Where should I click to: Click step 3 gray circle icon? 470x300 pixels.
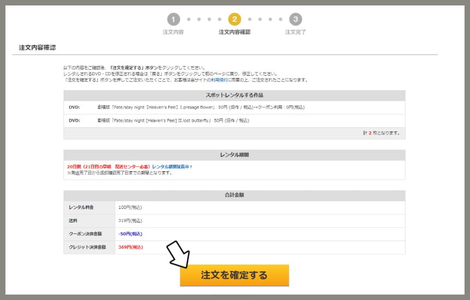tap(296, 20)
